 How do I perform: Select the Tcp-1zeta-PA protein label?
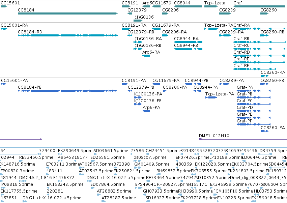pos(220,94)
